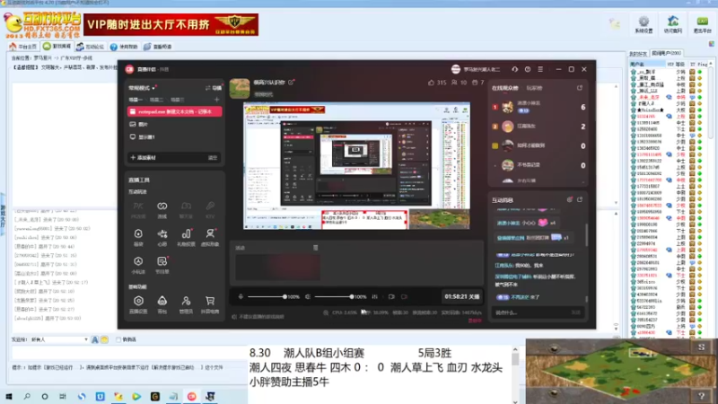This screenshot has width=718, height=404.
Task: Click the visit homepage icon in game platform
Action: coord(672,24)
